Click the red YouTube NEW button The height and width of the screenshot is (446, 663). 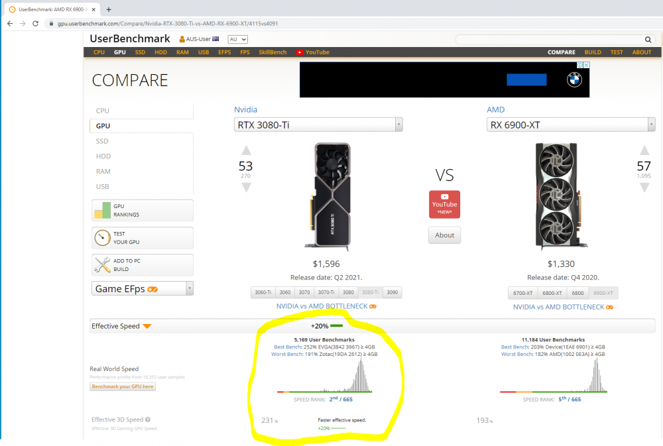point(444,204)
